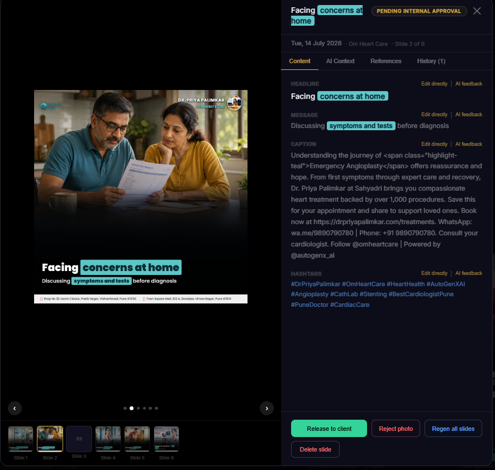The height and width of the screenshot is (470, 495).
Task: Edit the Headline directly
Action: click(x=434, y=84)
